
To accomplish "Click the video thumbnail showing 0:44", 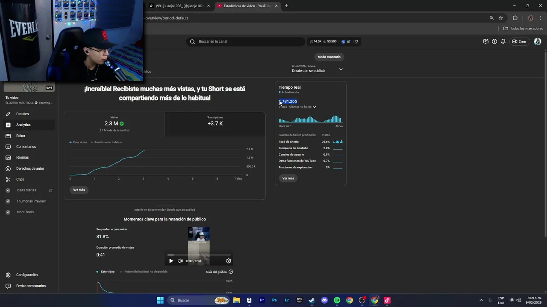I will (29, 87).
